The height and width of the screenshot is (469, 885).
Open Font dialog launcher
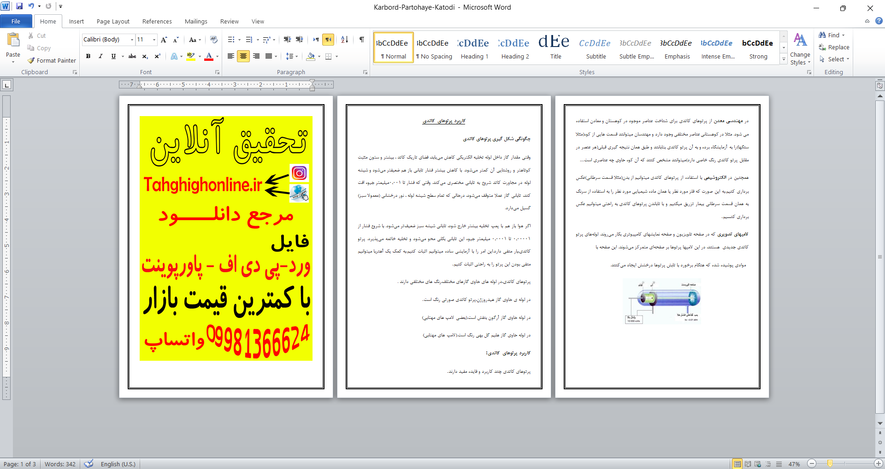point(217,72)
